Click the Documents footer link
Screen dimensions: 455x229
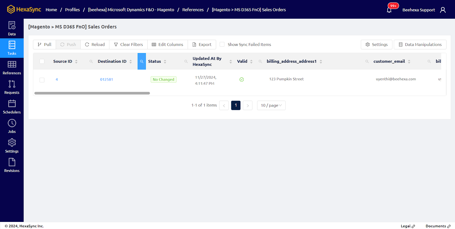click(438, 226)
